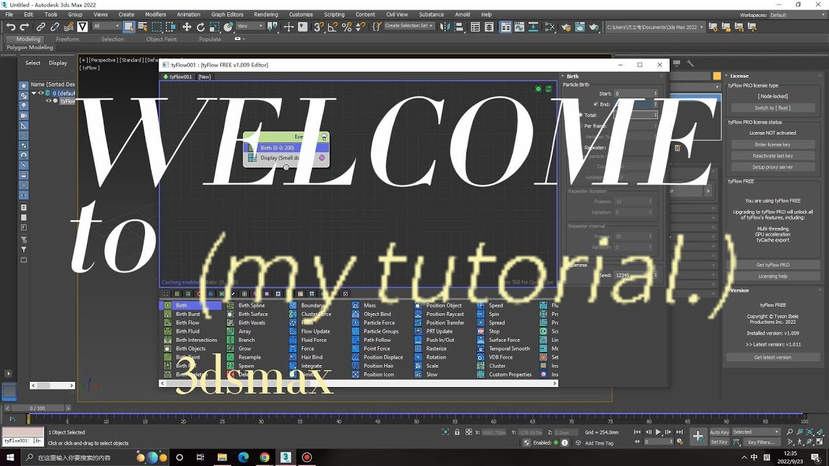Open the Create Selection Set dropdown
This screenshot has height=466, width=829.
click(x=409, y=26)
